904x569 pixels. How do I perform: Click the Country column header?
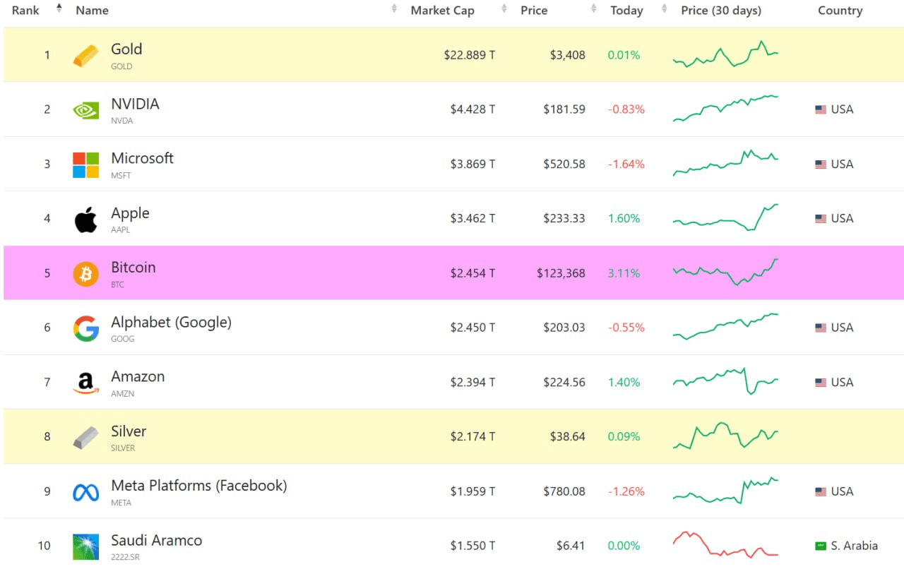point(840,11)
